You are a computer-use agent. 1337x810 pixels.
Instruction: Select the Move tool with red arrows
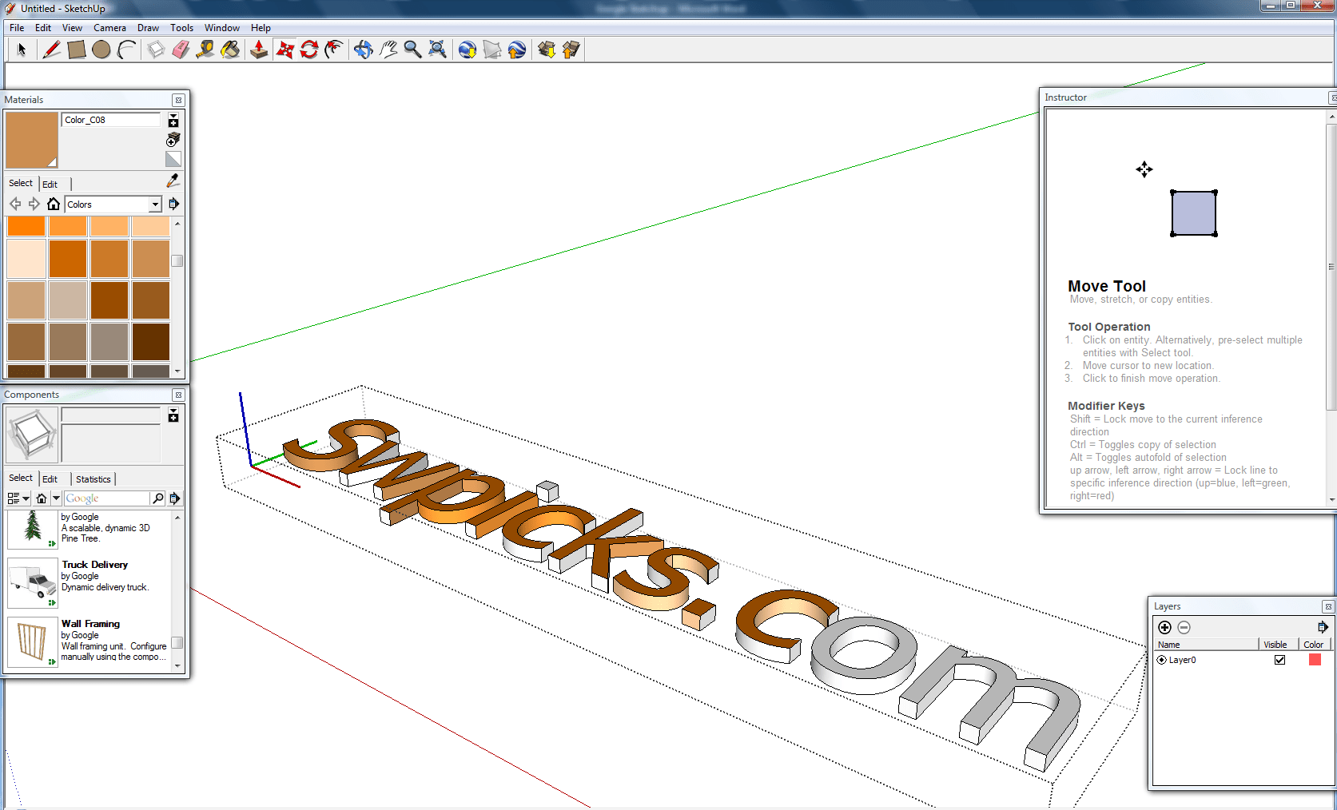click(x=285, y=50)
